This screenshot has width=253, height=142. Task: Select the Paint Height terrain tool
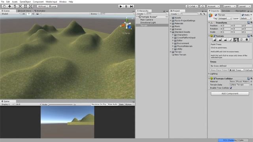[220, 40]
